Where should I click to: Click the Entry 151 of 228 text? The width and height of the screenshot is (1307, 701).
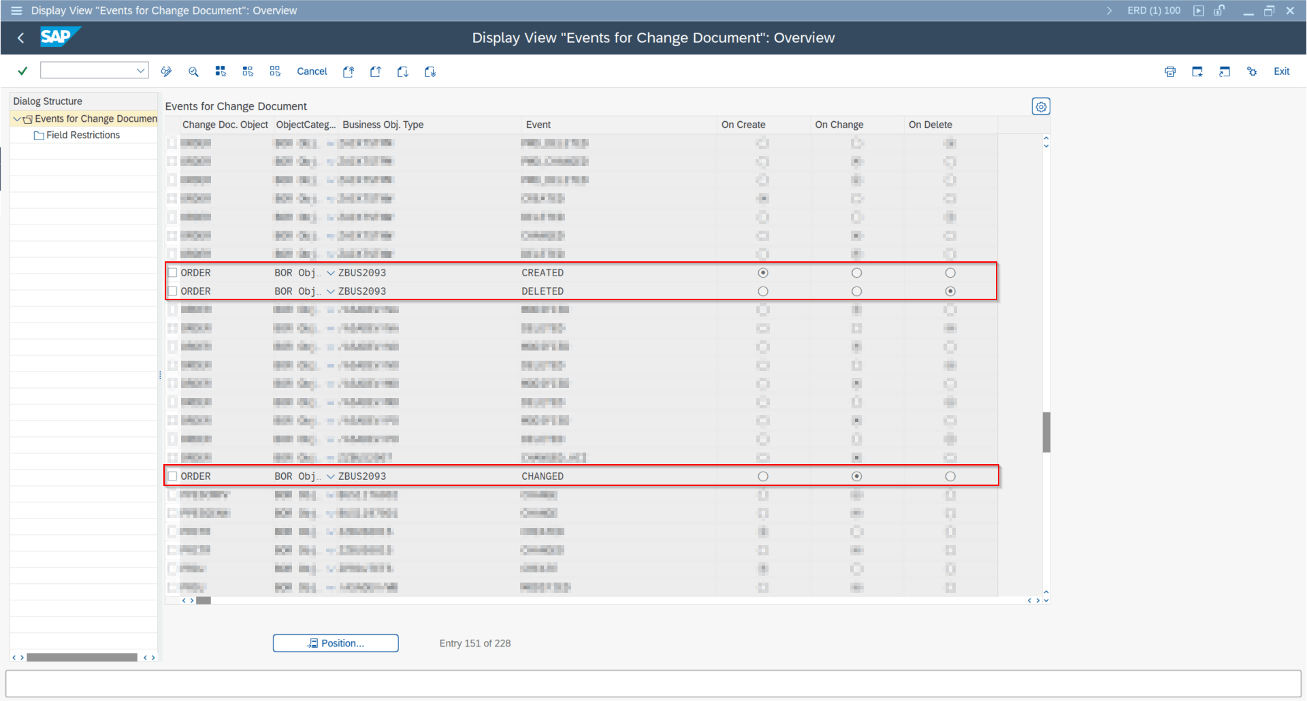tap(475, 643)
